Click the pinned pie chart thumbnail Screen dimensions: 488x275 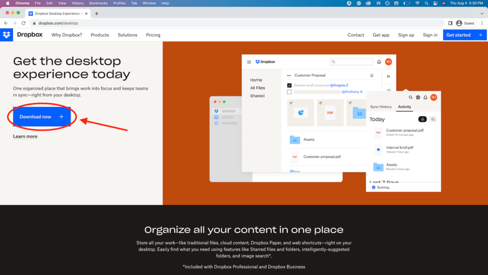point(301,112)
